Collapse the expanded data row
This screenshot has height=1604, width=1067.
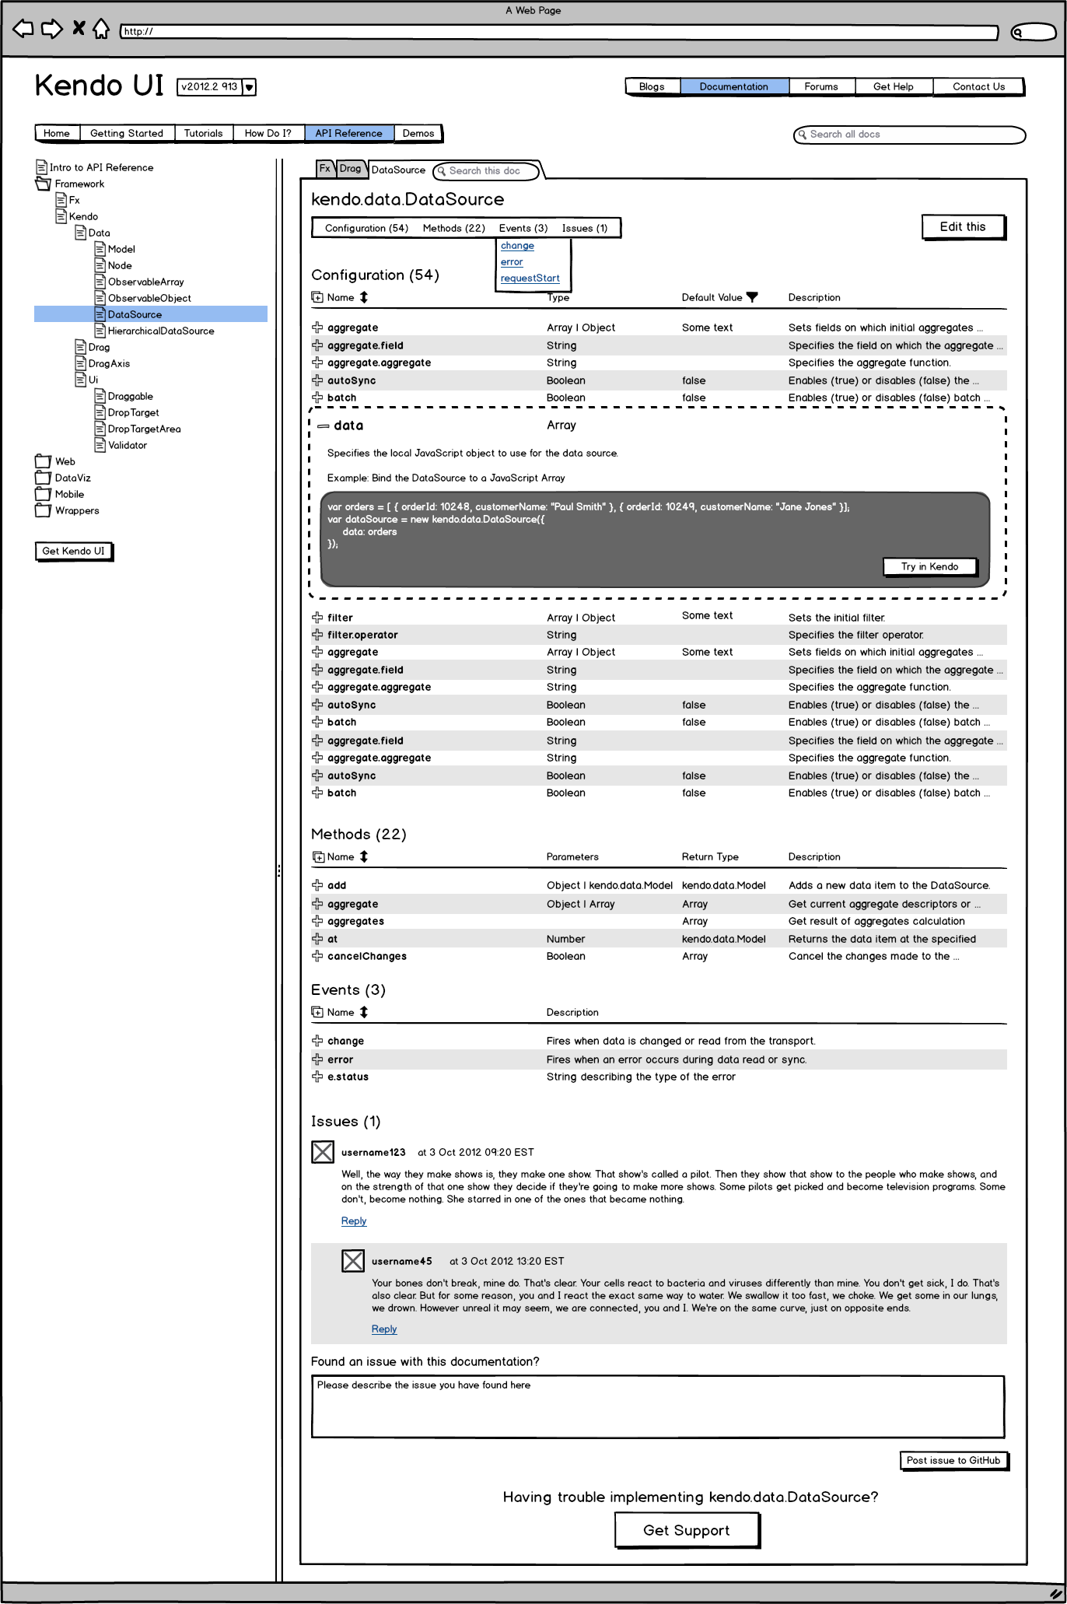click(324, 426)
